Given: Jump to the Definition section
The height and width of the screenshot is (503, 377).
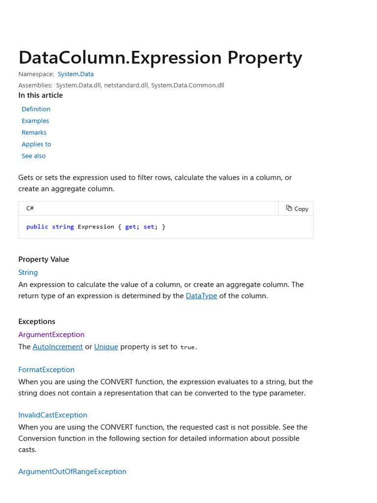Looking at the screenshot, I should click(36, 109).
